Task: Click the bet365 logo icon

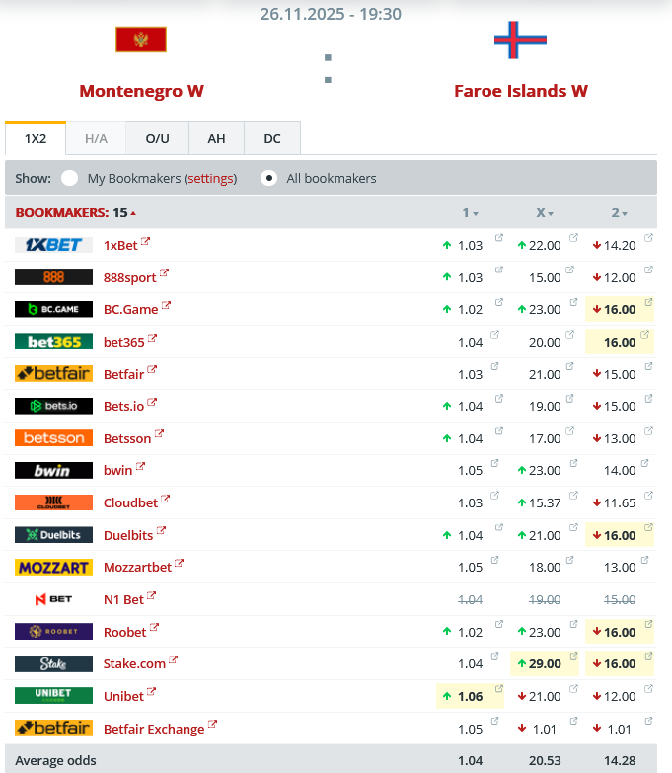Action: 54,342
